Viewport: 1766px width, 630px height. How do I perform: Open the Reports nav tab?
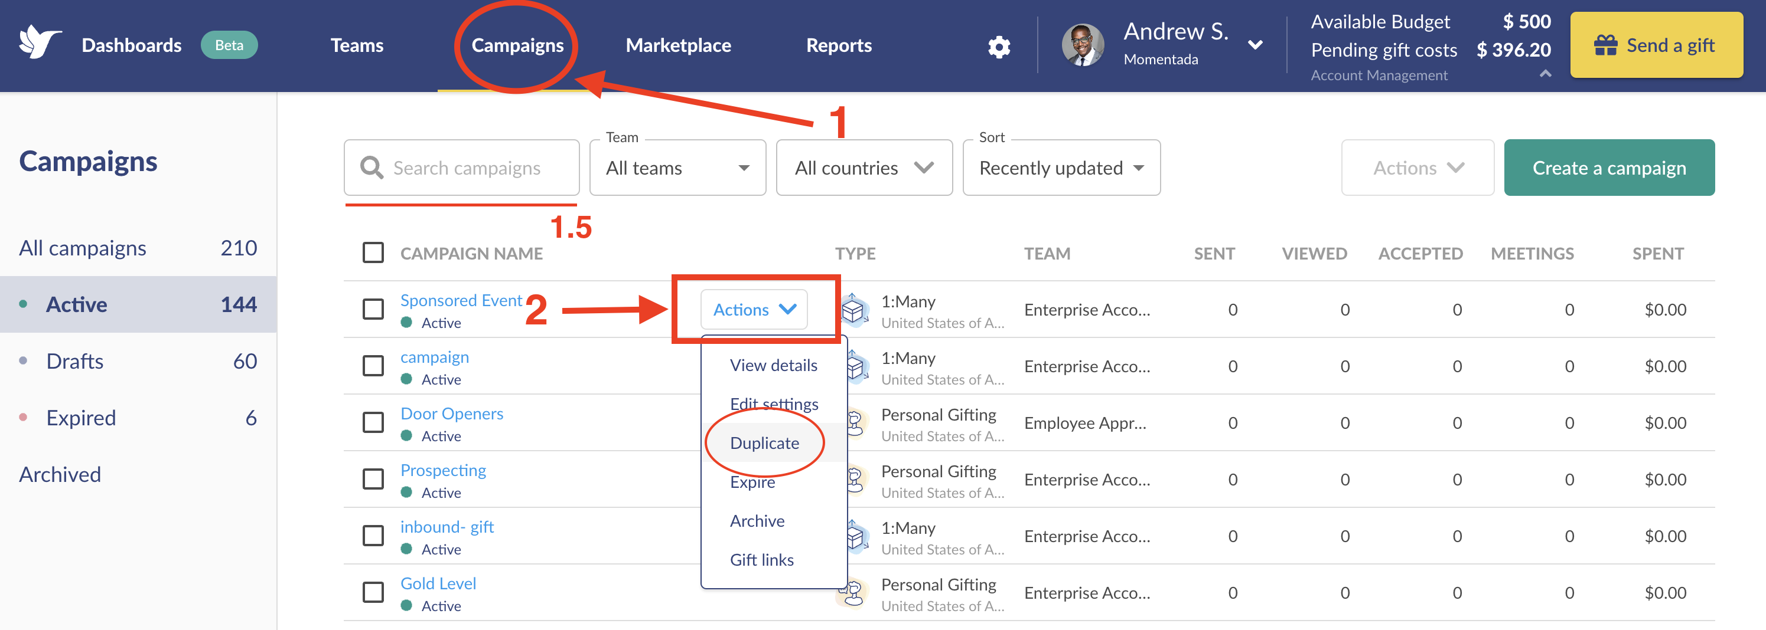tap(839, 45)
